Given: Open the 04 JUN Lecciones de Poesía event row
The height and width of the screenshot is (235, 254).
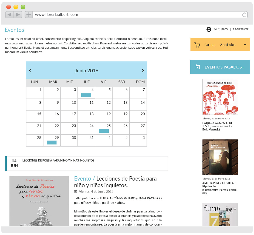Looking at the screenshot, I should (86, 164).
